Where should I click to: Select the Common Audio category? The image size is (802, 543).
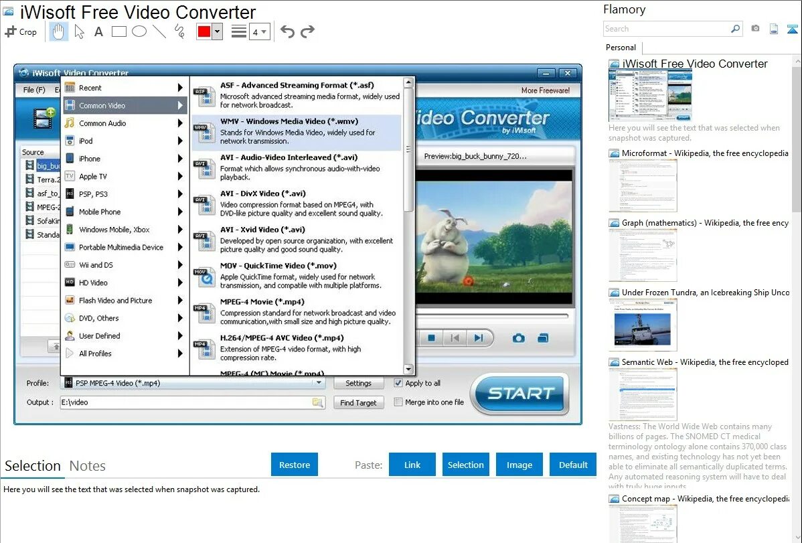point(125,123)
